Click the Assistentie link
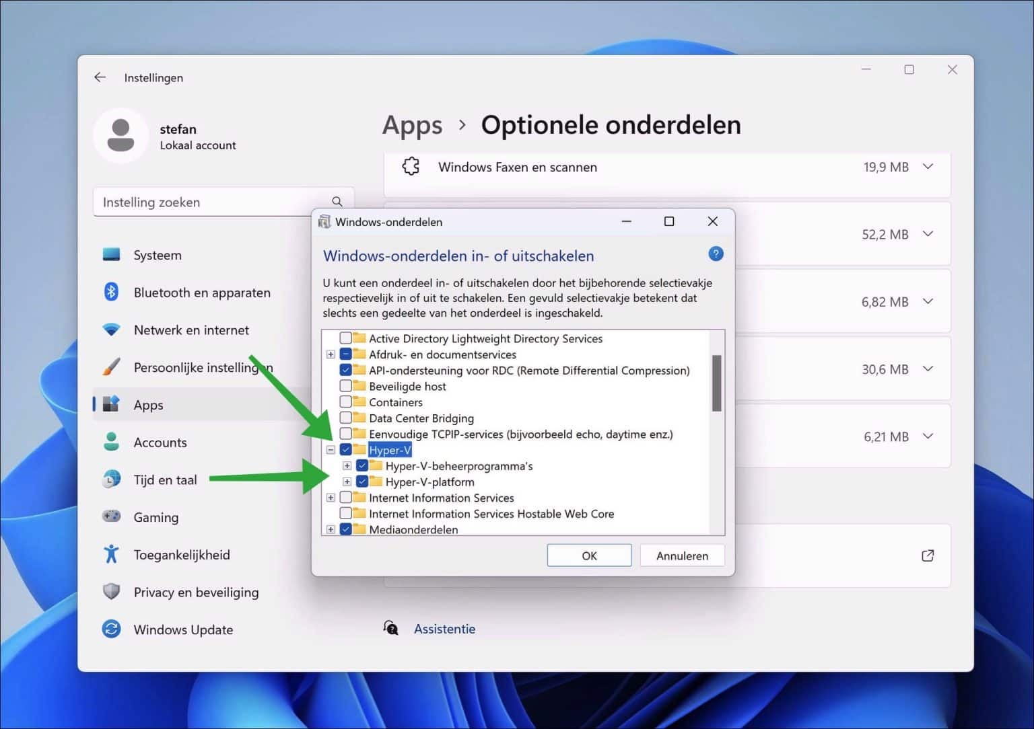The image size is (1034, 729). (444, 628)
